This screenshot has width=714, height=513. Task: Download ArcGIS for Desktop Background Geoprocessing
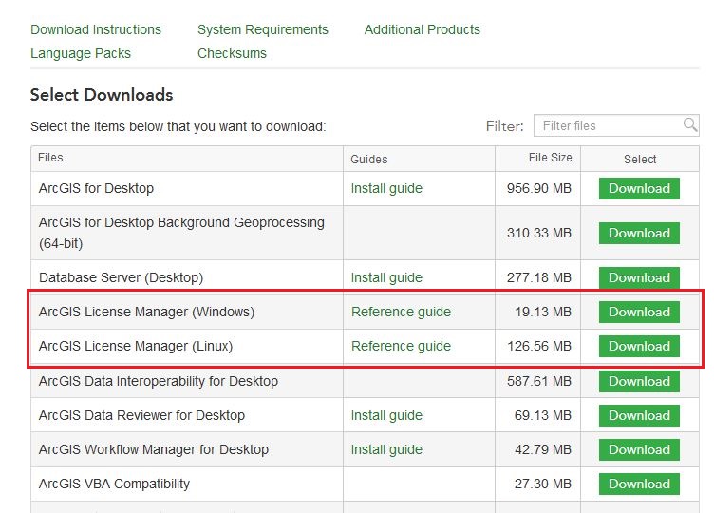(x=639, y=233)
